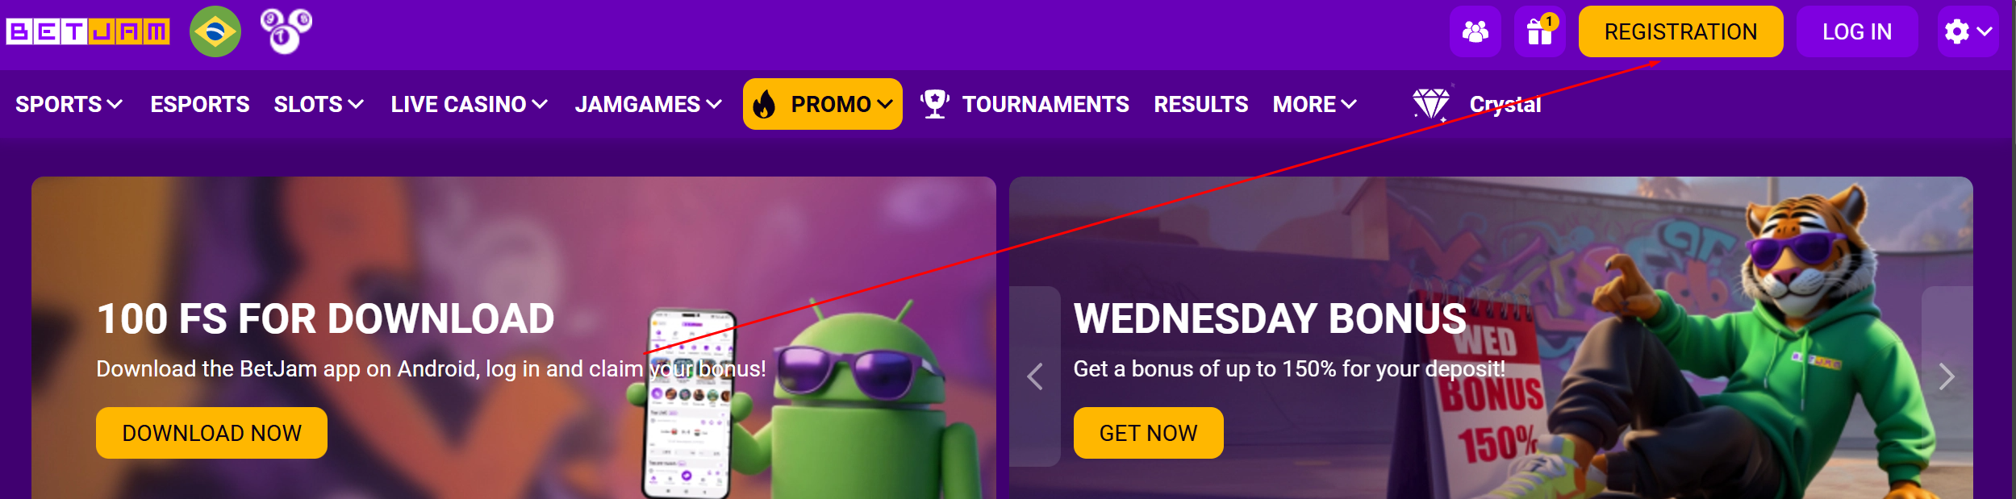This screenshot has height=499, width=2016.
Task: Go to the previous banner slide
Action: [x=1035, y=376]
